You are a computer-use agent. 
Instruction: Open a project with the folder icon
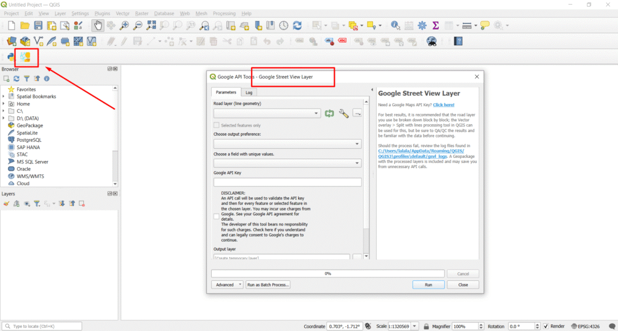pos(25,25)
